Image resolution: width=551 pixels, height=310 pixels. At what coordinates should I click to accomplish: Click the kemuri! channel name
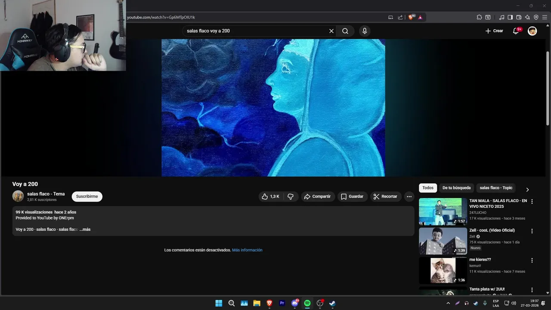click(475, 266)
